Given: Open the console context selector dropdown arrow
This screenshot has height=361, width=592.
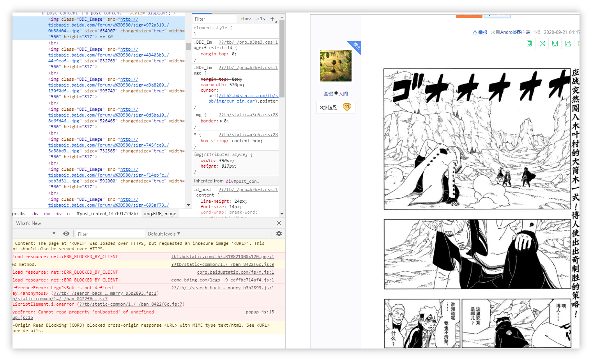Looking at the screenshot, I should 54,234.
